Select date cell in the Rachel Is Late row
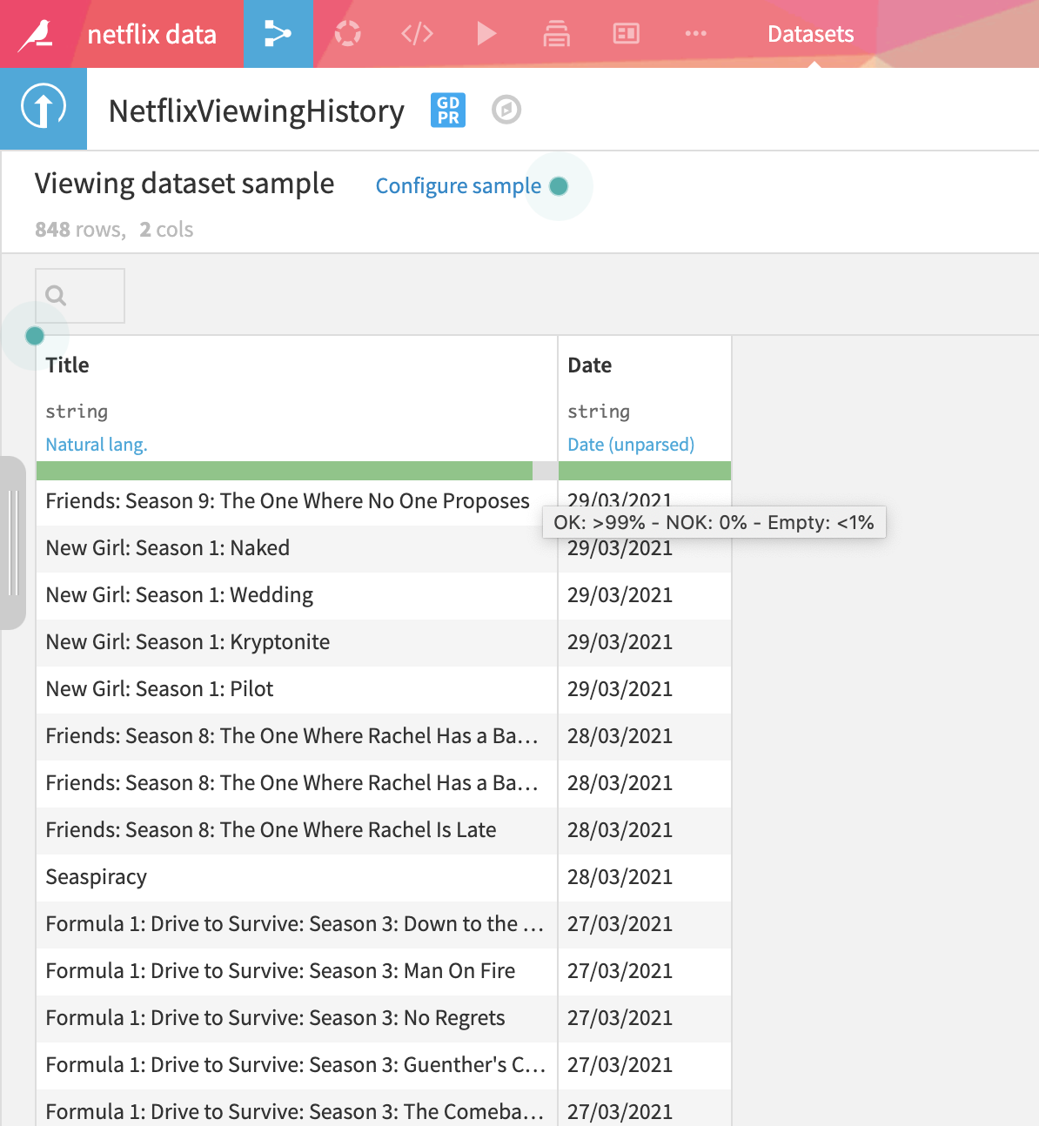Screen dimensions: 1039x1126 tap(645, 830)
